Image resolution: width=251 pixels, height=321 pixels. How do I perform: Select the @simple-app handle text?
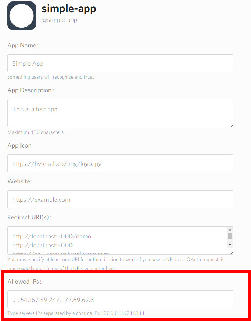coord(59,20)
